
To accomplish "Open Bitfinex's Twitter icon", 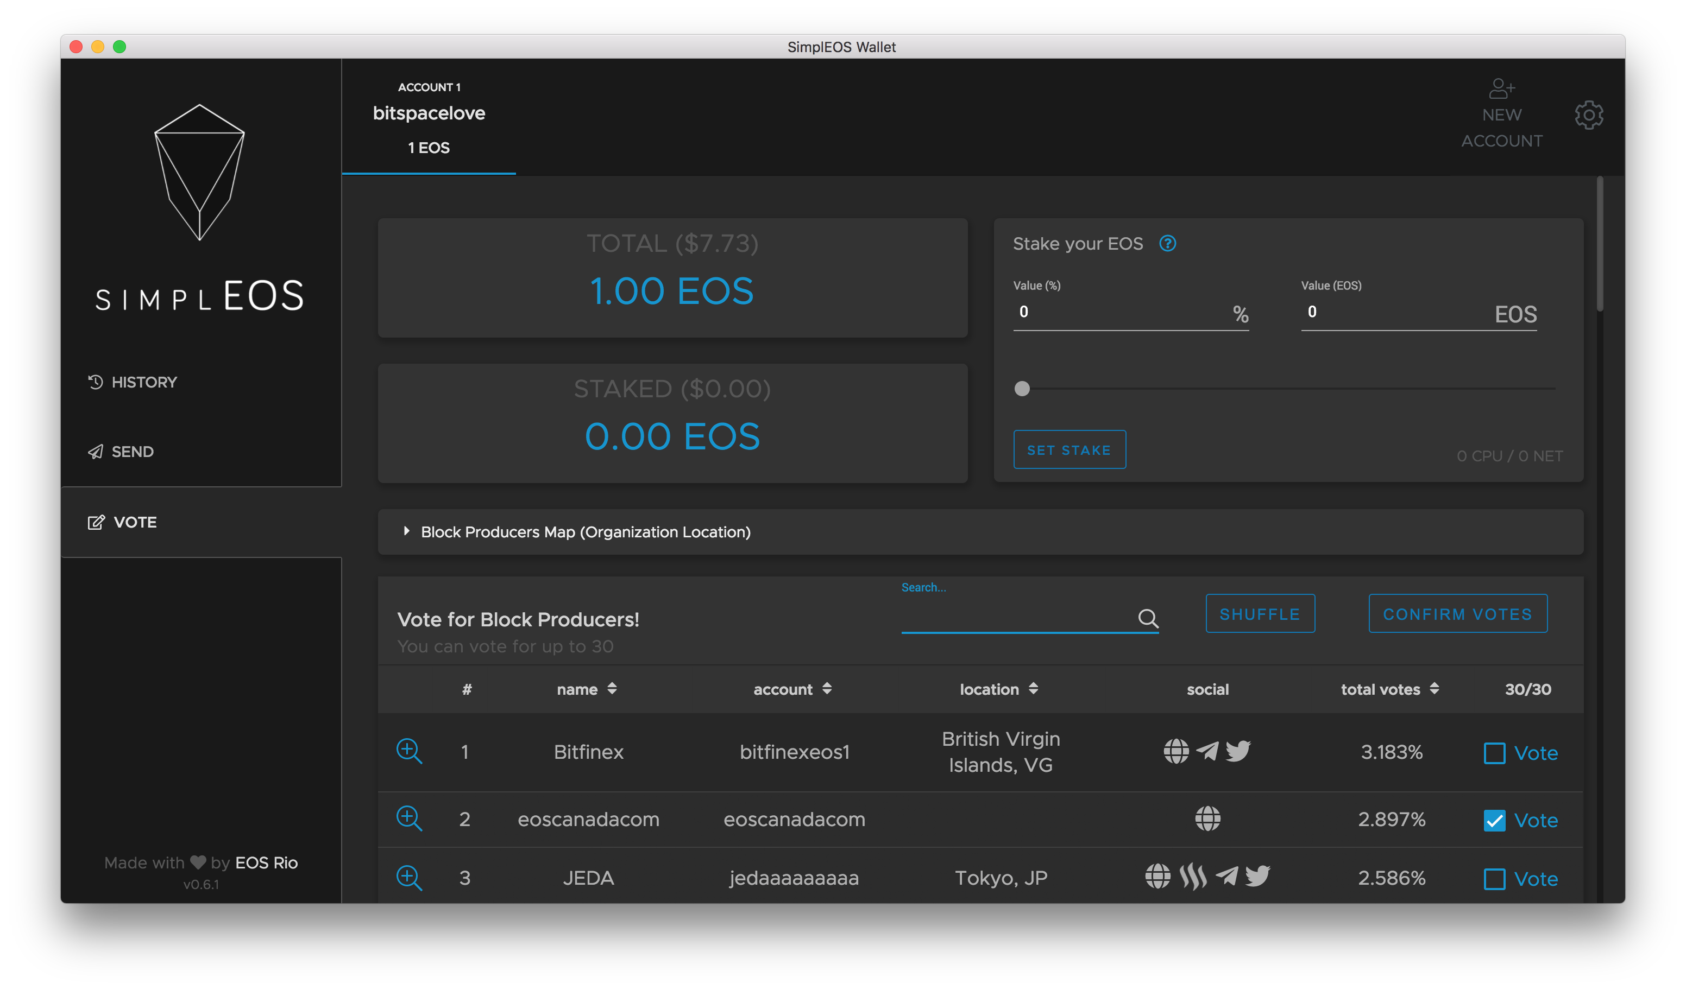I will point(1238,751).
